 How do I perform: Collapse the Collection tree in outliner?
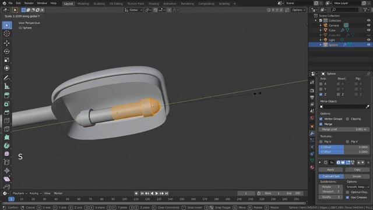[x=316, y=20]
